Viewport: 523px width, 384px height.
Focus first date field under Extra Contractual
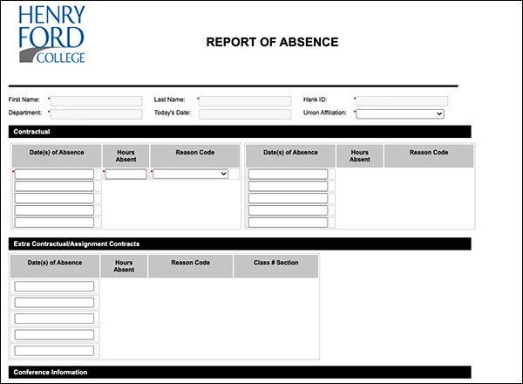54,286
